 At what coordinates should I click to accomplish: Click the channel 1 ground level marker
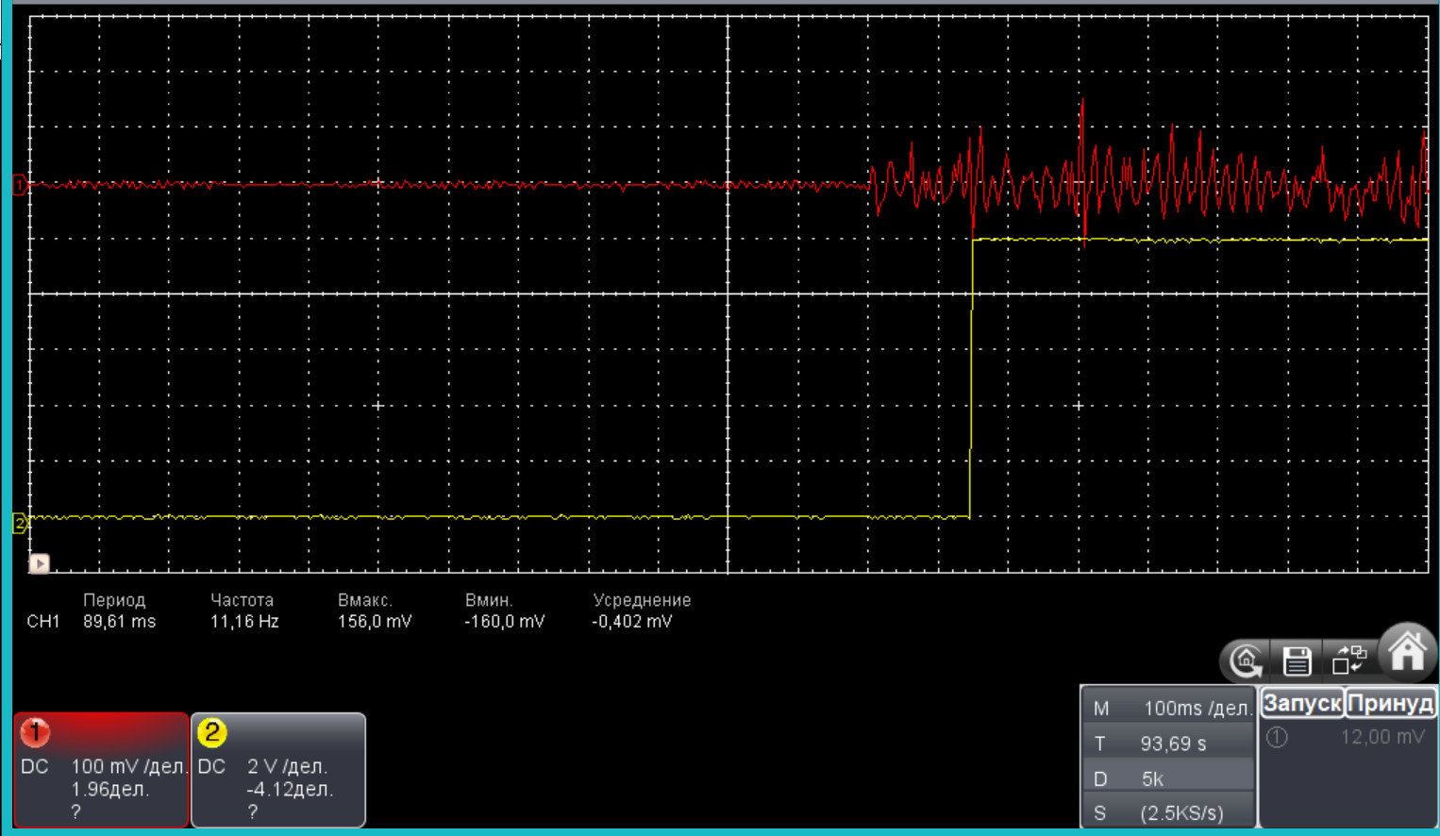(x=19, y=185)
